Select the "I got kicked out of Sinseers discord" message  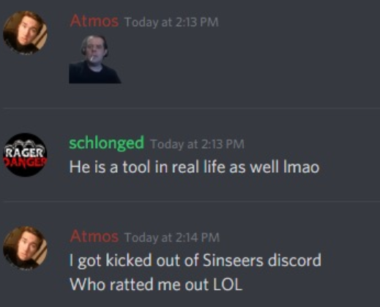(x=195, y=261)
